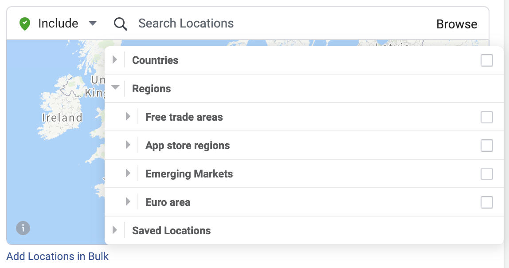This screenshot has width=509, height=268.
Task: Tick the Free trade areas checkbox
Action: point(486,117)
